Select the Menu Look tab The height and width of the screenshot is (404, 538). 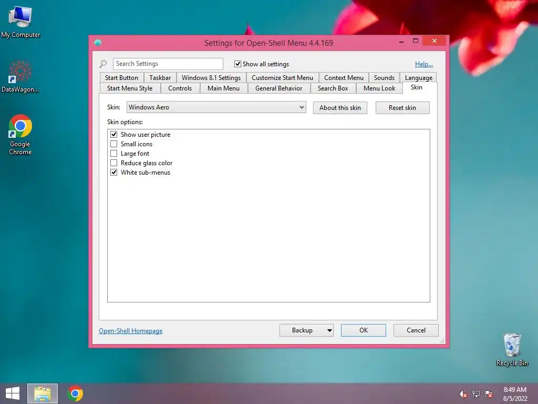(x=379, y=88)
